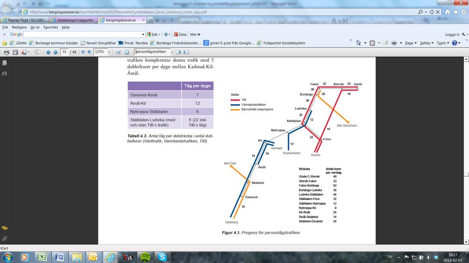Open Page menu dropdown

coord(411,43)
